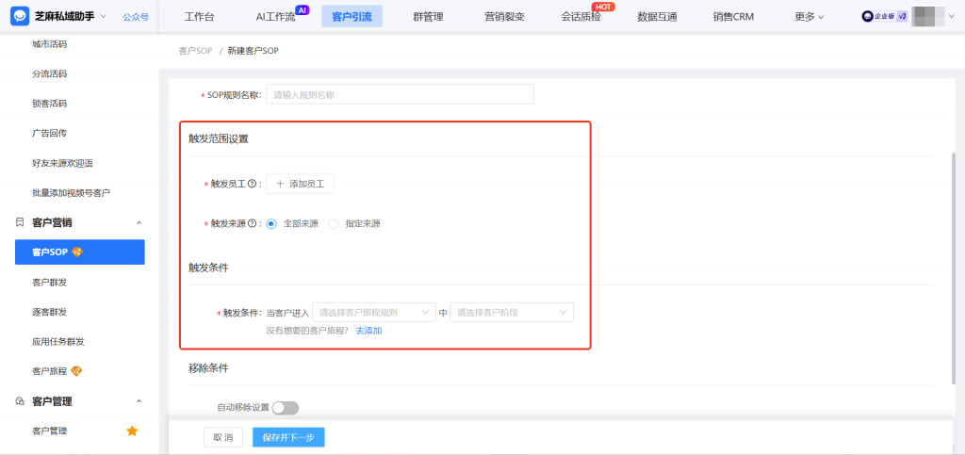
Task: Click the help icon next to 触发来源
Action: point(252,224)
